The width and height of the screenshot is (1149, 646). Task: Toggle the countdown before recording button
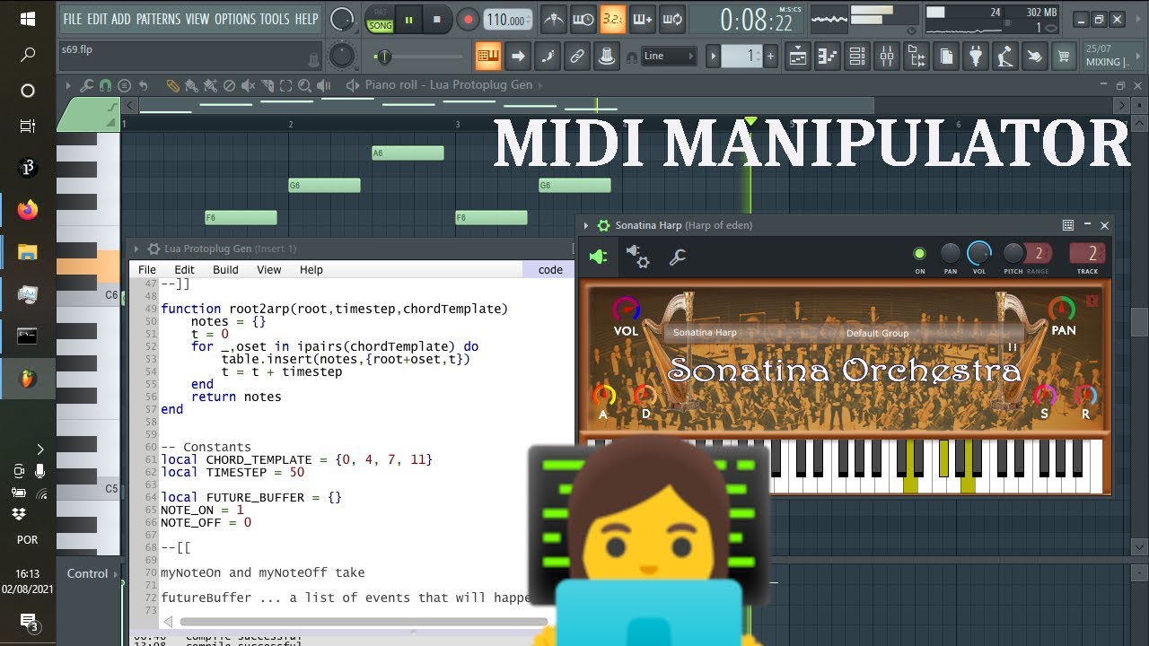[612, 19]
